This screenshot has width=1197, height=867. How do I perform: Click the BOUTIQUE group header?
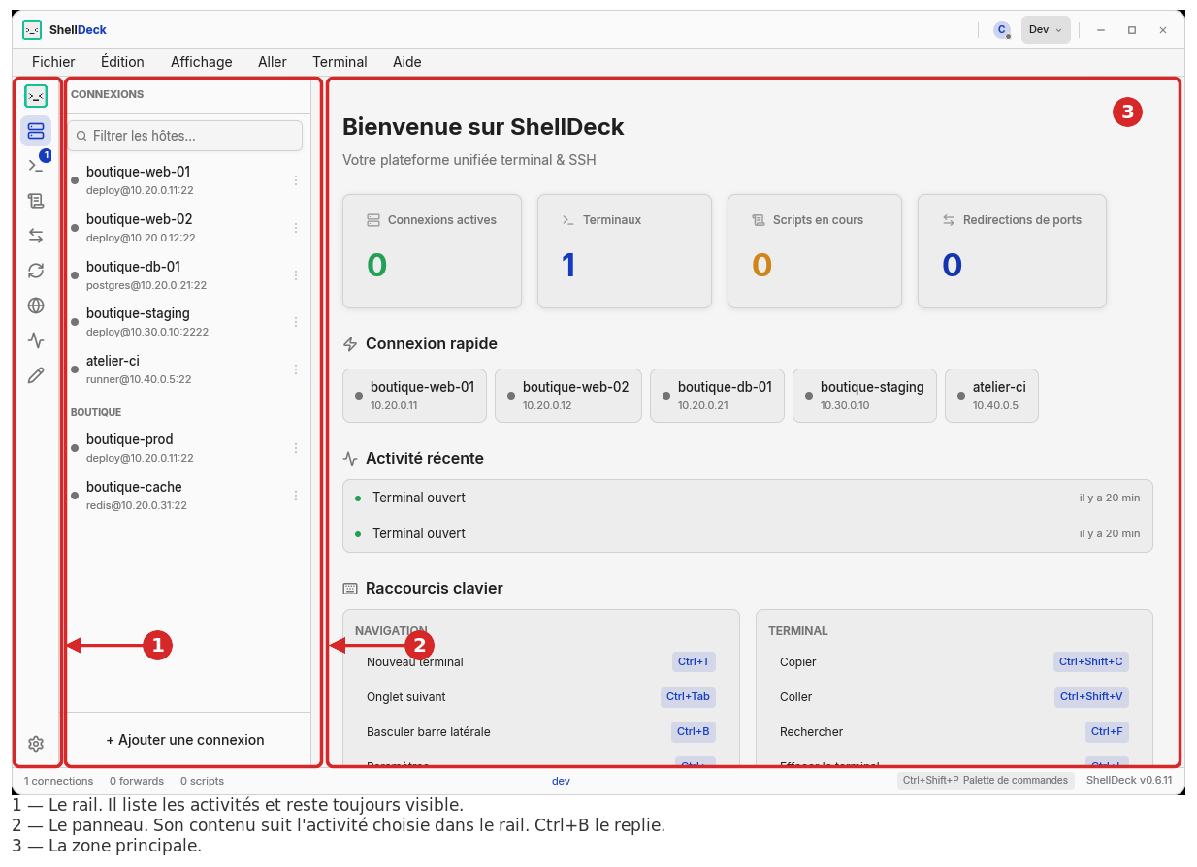pyautogui.click(x=96, y=412)
